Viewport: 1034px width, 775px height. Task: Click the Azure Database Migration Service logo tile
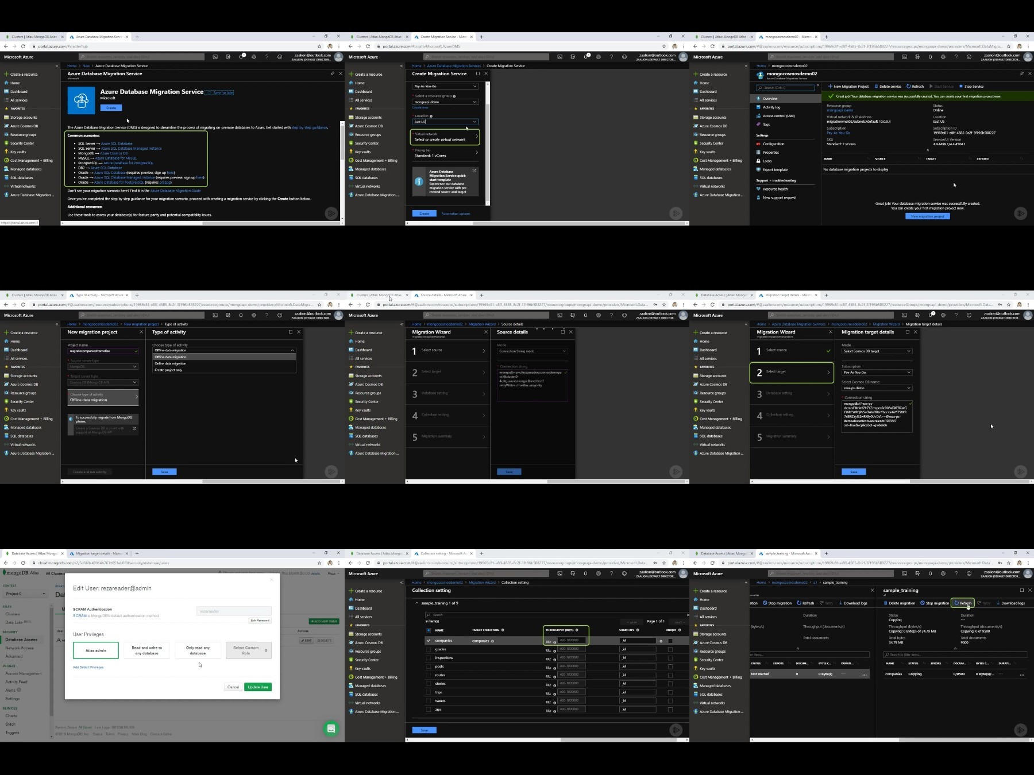pyautogui.click(x=81, y=100)
